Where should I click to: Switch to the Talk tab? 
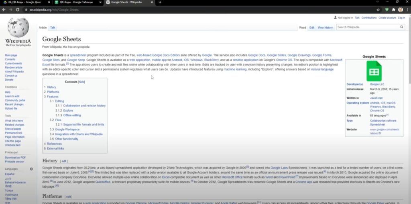click(x=53, y=28)
